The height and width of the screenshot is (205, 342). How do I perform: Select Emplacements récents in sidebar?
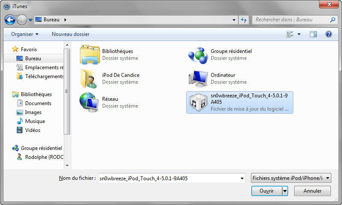point(44,67)
